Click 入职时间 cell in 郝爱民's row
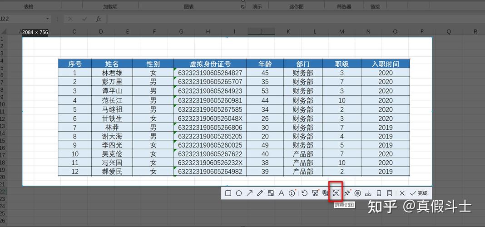485x227 pixels. coord(386,171)
